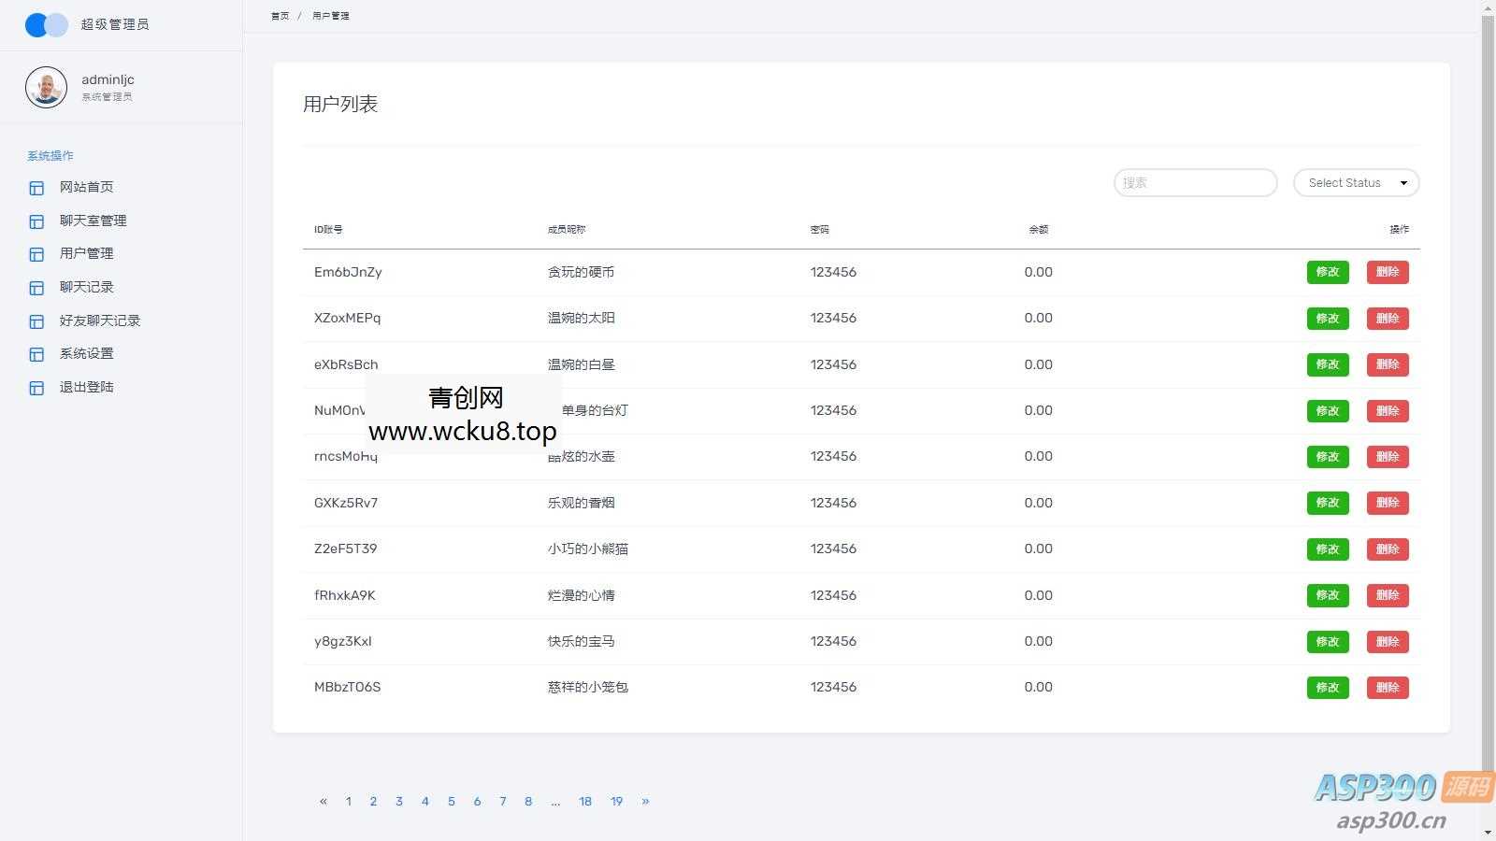Image resolution: width=1496 pixels, height=841 pixels.
Task: Go to next page using » arrow
Action: (x=645, y=801)
